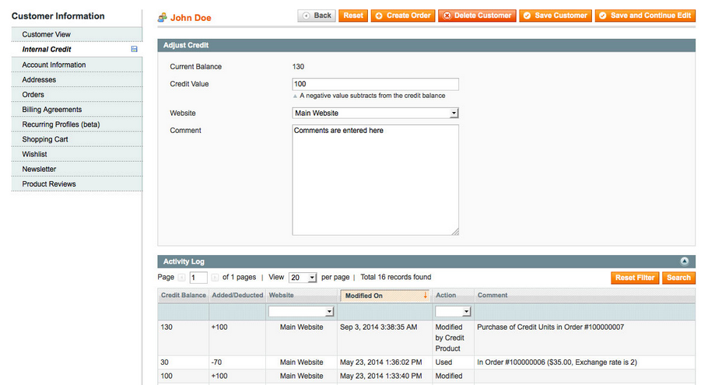Click the Back button
Image resolution: width=701 pixels, height=385 pixels.
316,16
